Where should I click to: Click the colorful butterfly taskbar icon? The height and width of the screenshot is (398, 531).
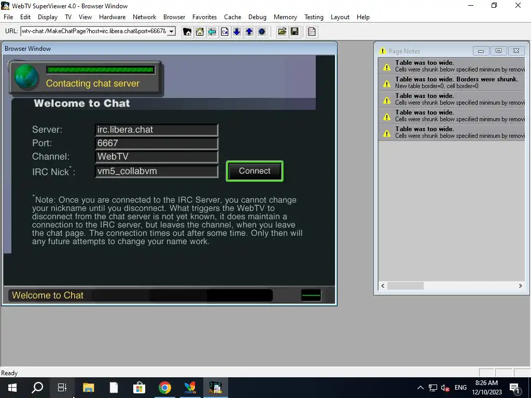(x=190, y=388)
